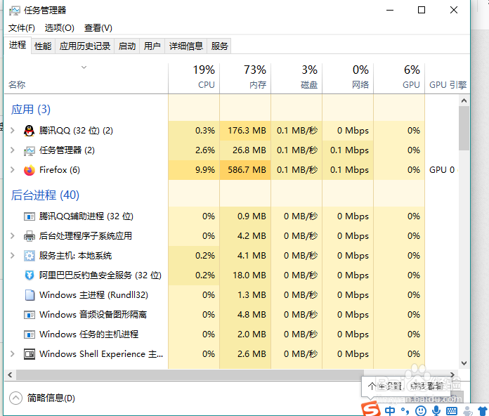Viewport: 489px width, 416px height.
Task: Click the horizontal scrollbar thumb
Action: point(190,375)
